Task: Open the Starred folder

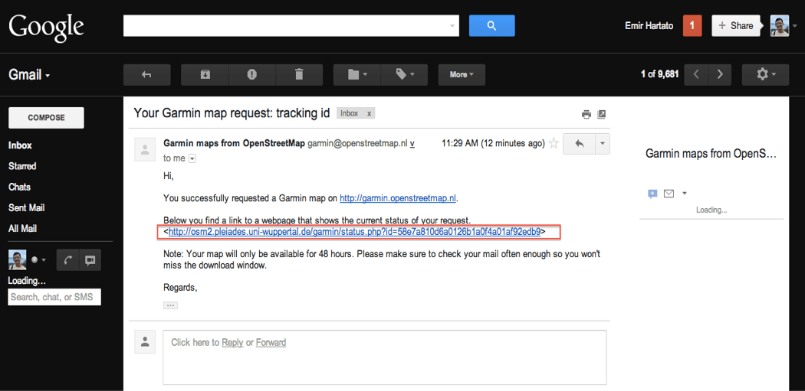Action: (22, 167)
